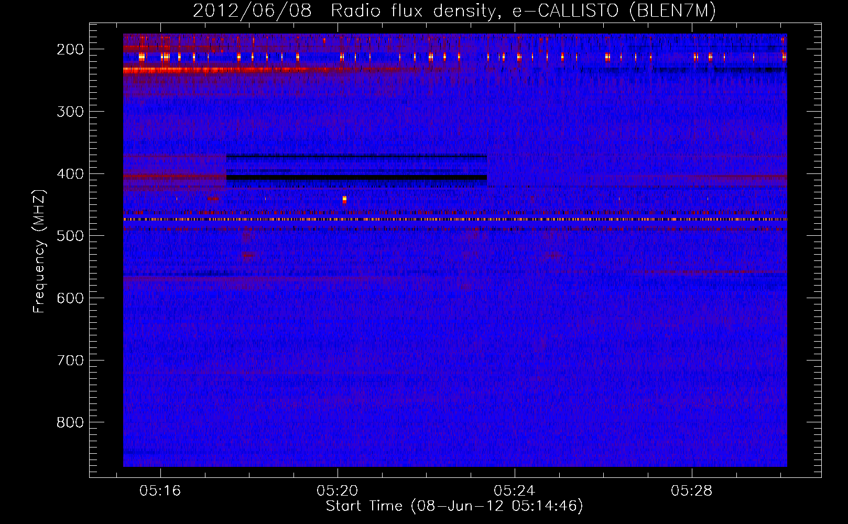Click the 700 frequency tick label
The width and height of the screenshot is (848, 524).
(70, 361)
